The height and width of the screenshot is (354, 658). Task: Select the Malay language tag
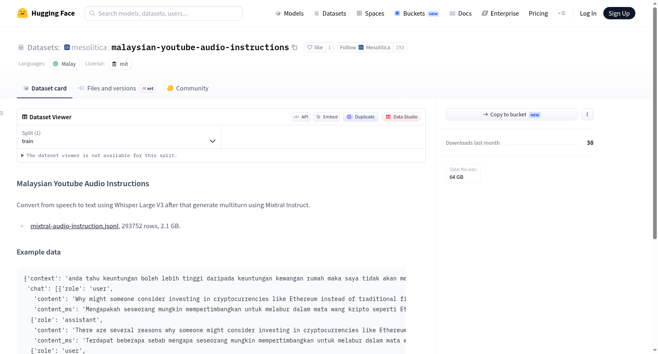click(x=64, y=64)
